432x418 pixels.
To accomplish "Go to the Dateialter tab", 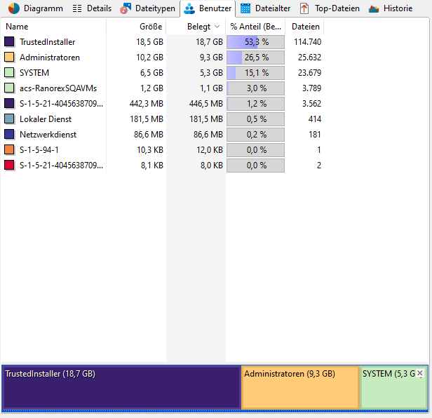I will pos(265,8).
